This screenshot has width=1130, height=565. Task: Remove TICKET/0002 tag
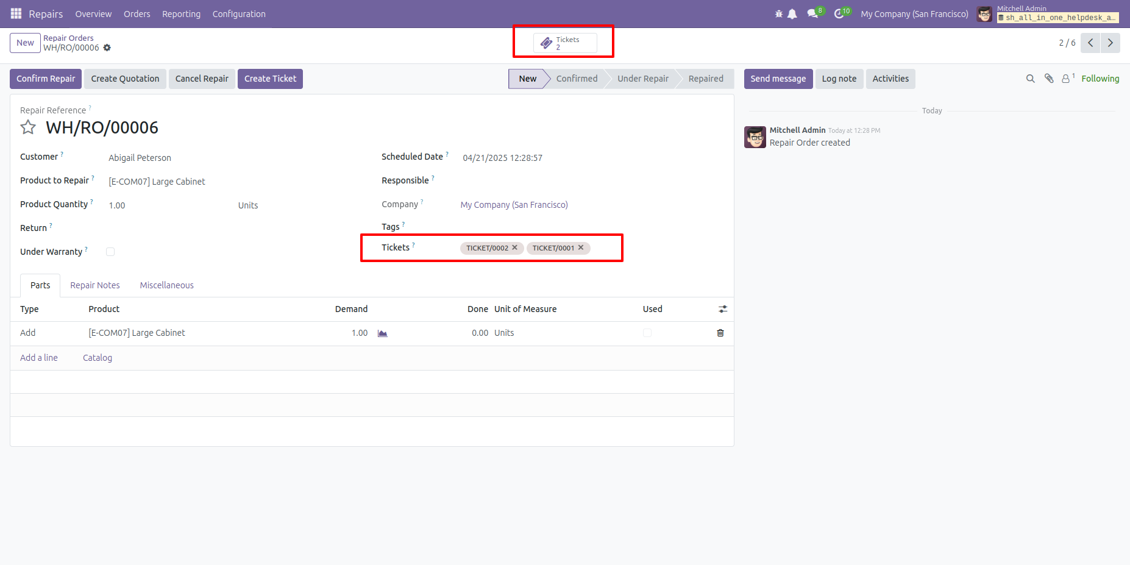[515, 247]
